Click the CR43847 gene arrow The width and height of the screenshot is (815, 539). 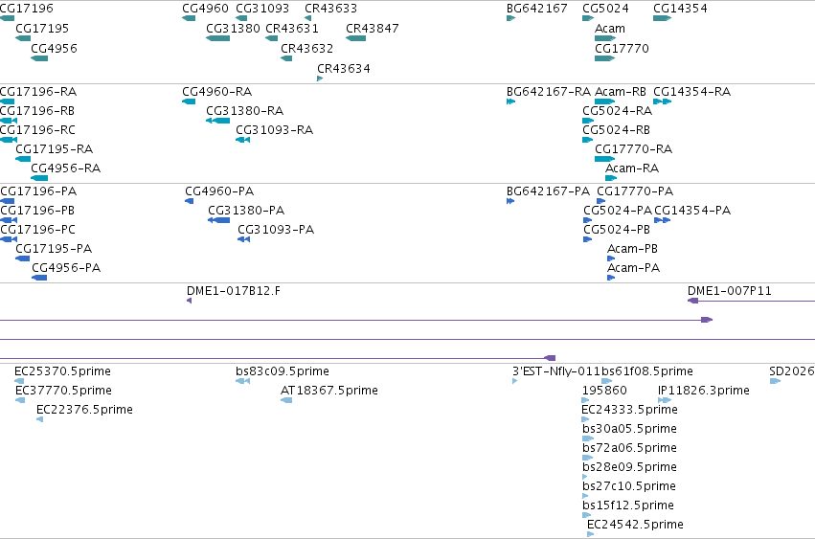[x=355, y=38]
